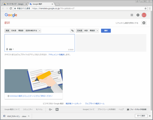The width and height of the screenshot is (153, 120).
Task: Click the translation output area
Action: [x=111, y=43]
